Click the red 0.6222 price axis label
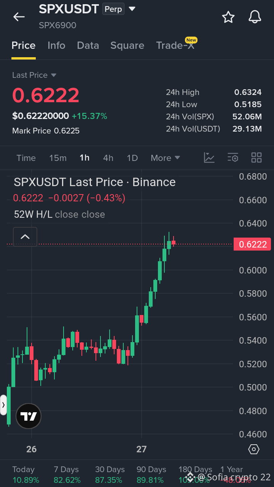The height and width of the screenshot is (487, 274). pos(252,244)
